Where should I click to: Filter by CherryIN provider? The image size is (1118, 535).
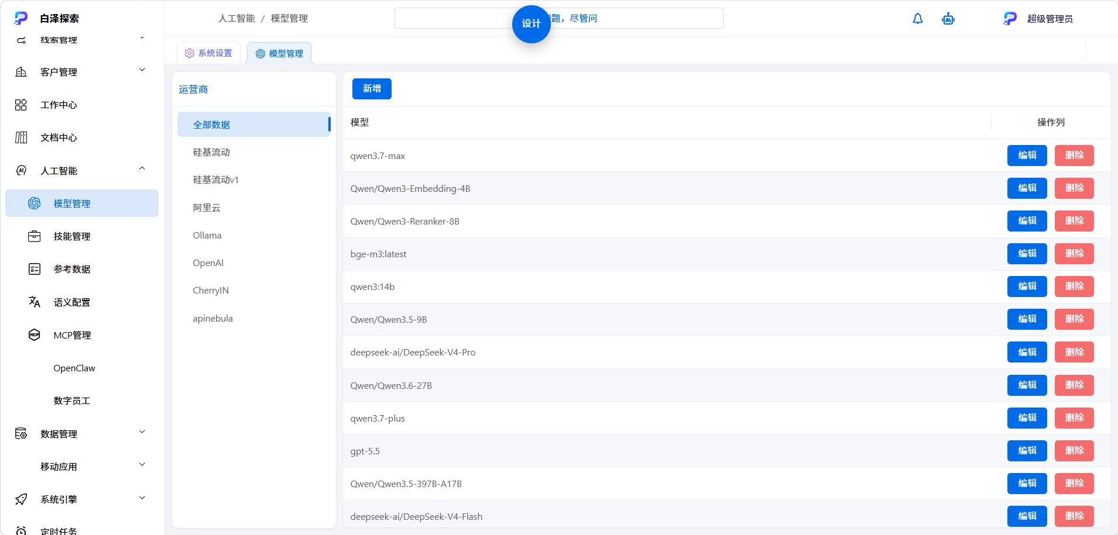click(x=254, y=290)
